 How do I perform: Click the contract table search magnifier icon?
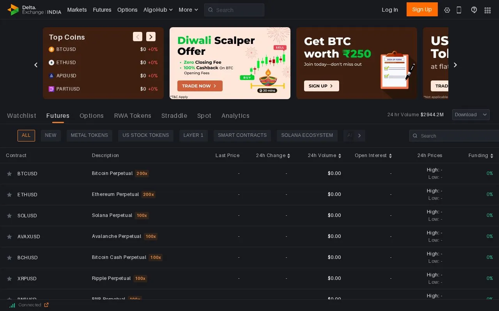click(x=416, y=136)
